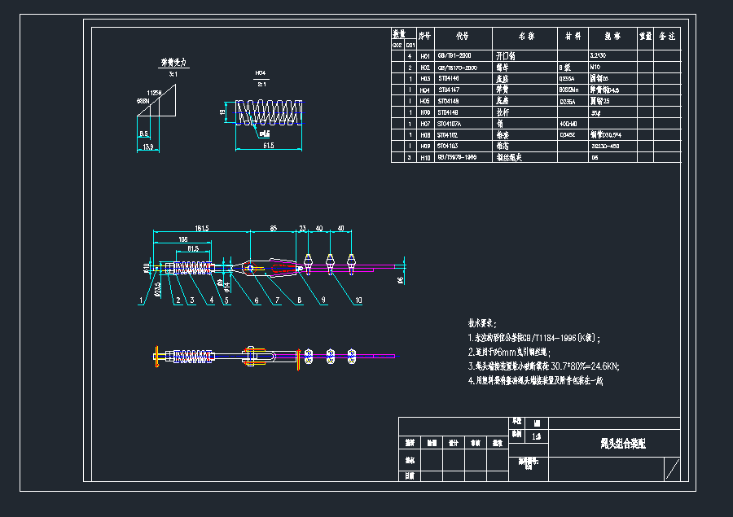Click the 65 dimension in assembly view
Image resolution: width=733 pixels, height=517 pixels.
pos(274,230)
